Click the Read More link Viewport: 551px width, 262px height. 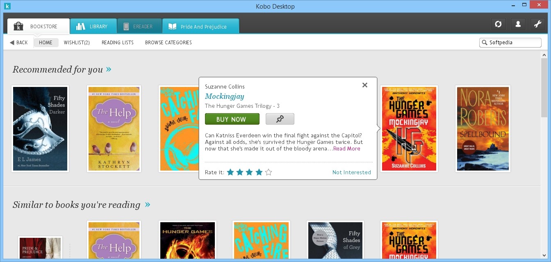pos(347,148)
